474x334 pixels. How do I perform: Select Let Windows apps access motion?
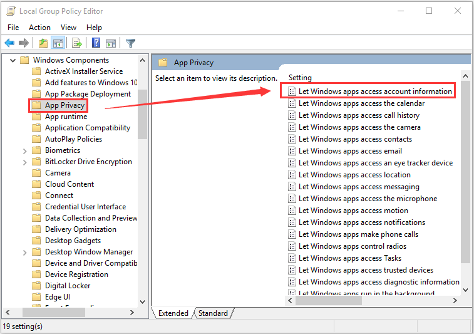[x=353, y=211]
